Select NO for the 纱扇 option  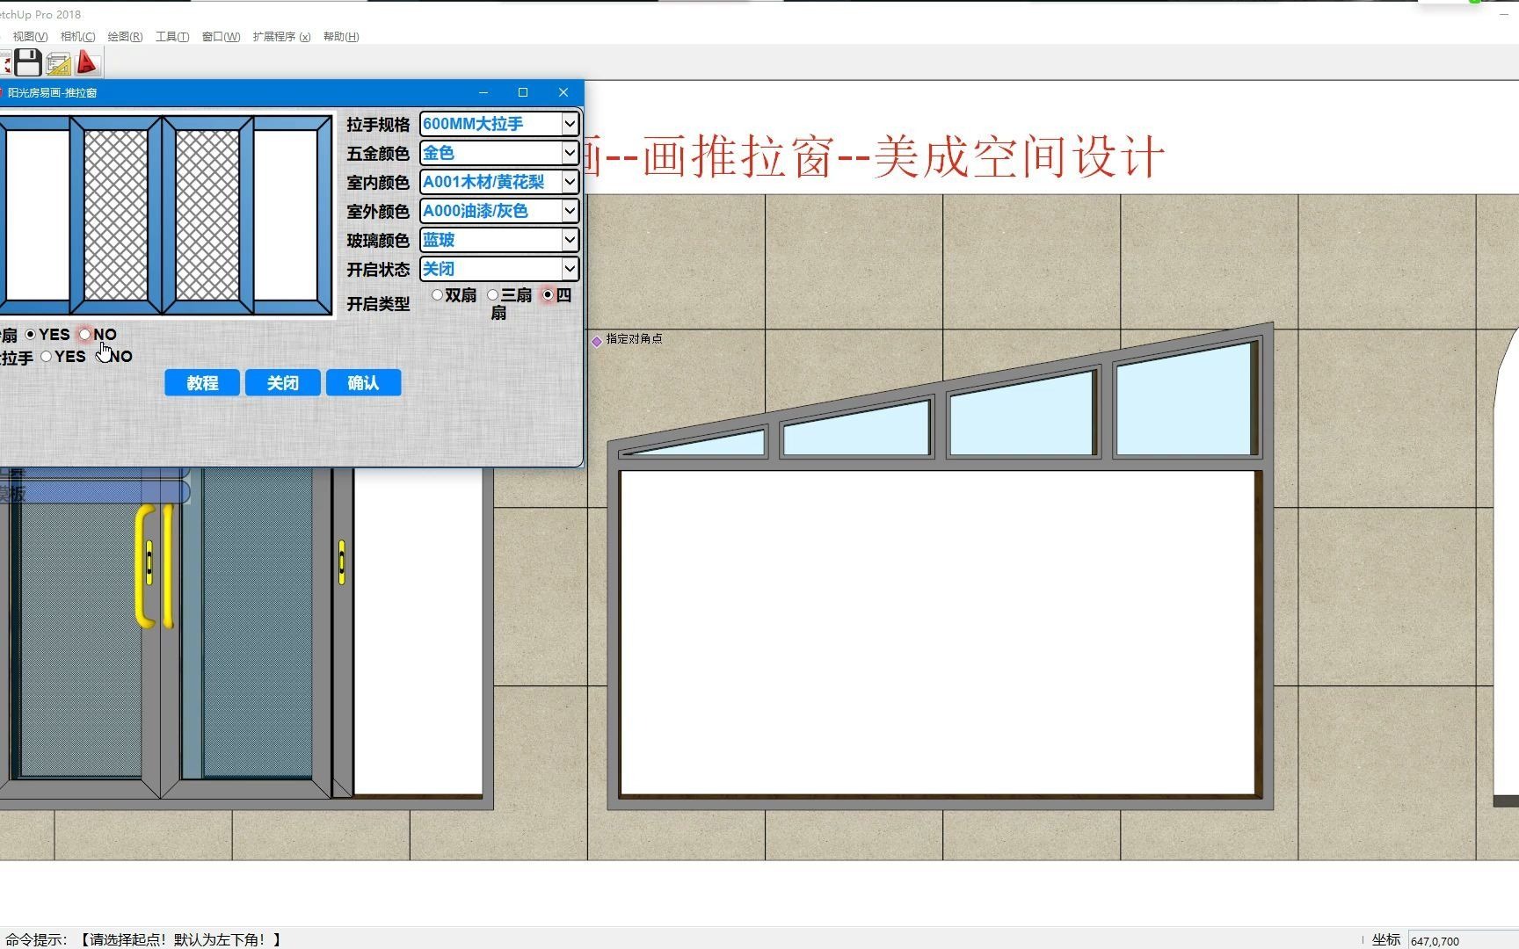tap(84, 334)
